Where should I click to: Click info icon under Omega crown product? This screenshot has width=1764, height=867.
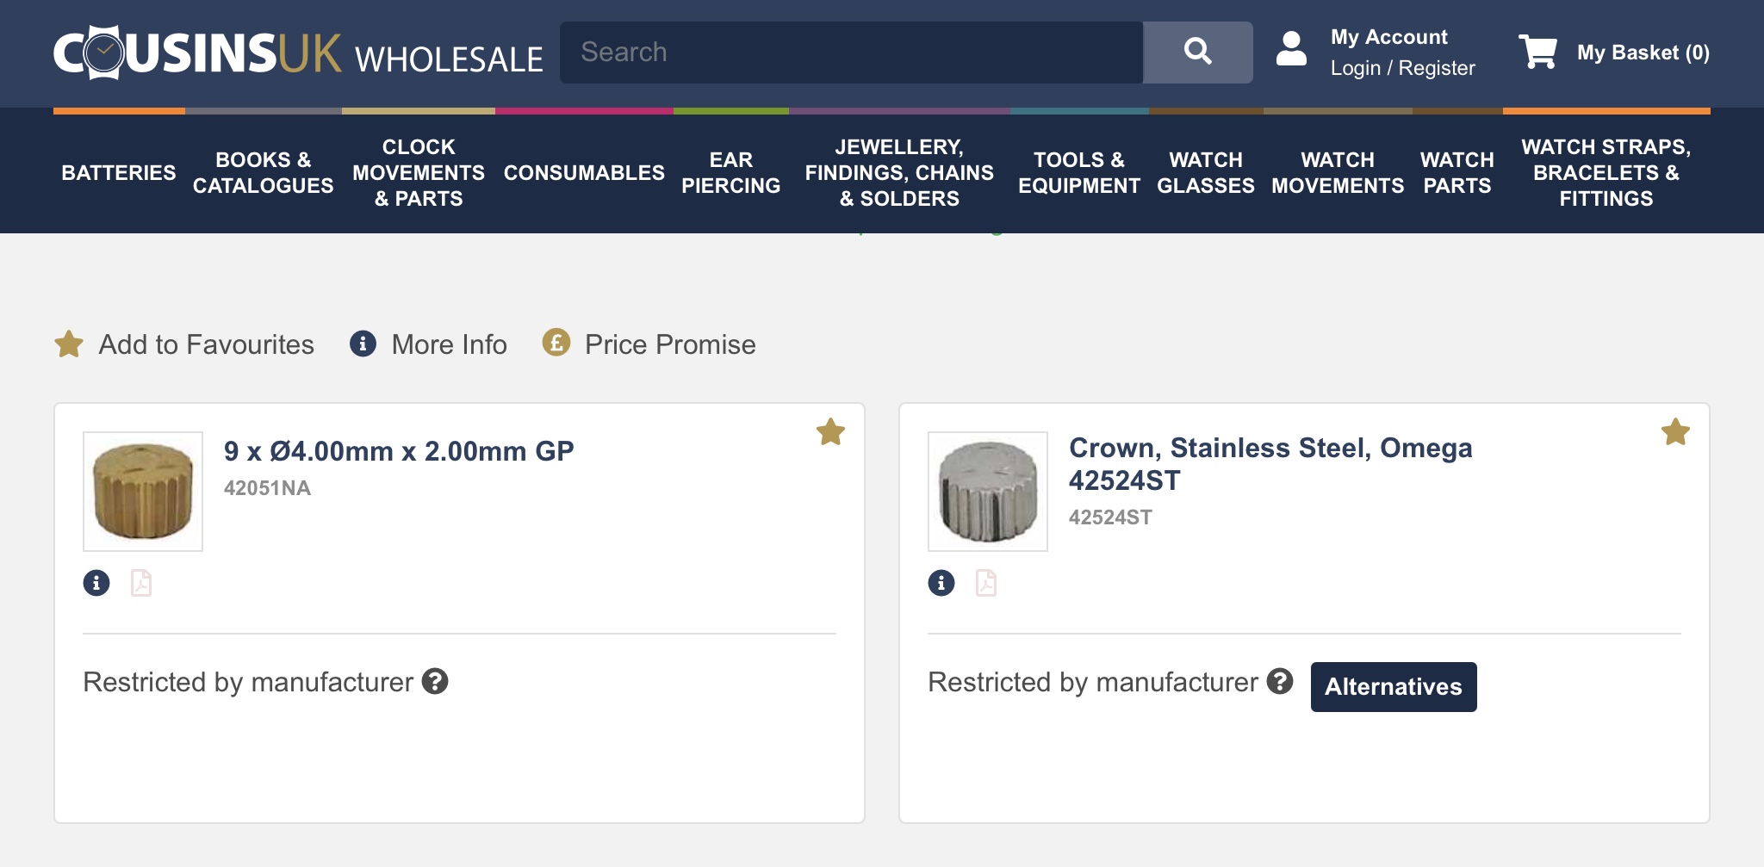(x=941, y=583)
